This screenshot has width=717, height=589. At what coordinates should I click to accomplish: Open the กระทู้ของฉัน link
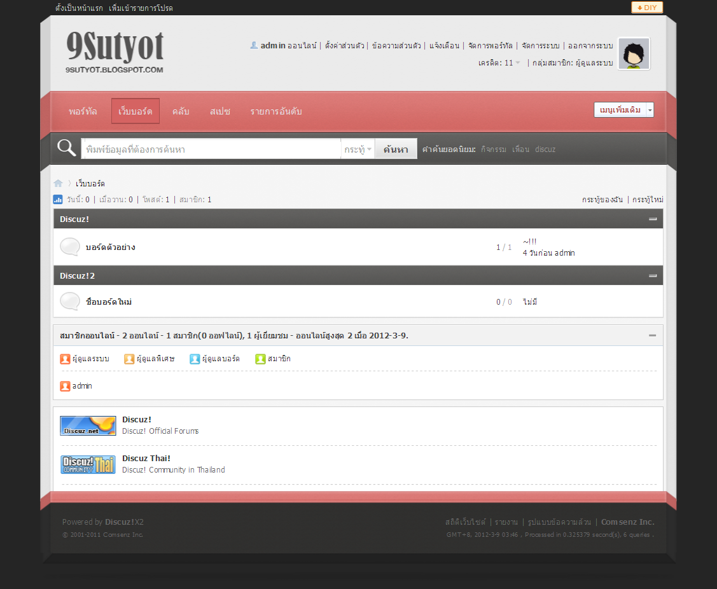(x=602, y=199)
